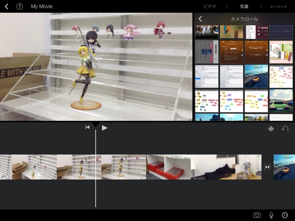Select the small room shelf clip
Viewport: 295px width, 221px height.
tap(248, 167)
